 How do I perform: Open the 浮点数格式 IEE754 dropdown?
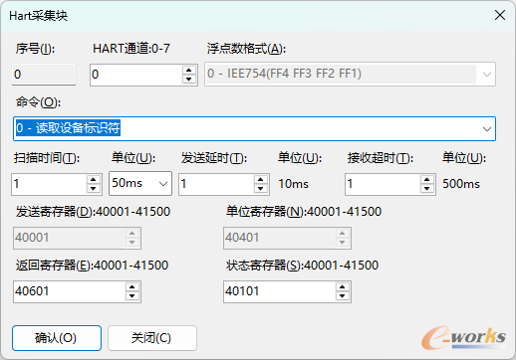tap(486, 74)
